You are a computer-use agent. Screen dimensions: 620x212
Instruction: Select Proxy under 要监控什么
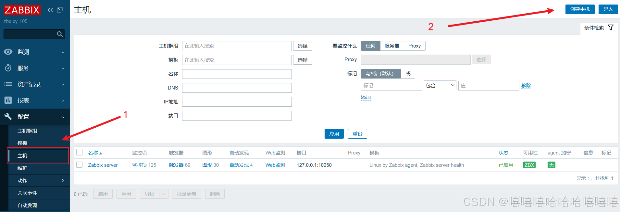[x=415, y=46]
